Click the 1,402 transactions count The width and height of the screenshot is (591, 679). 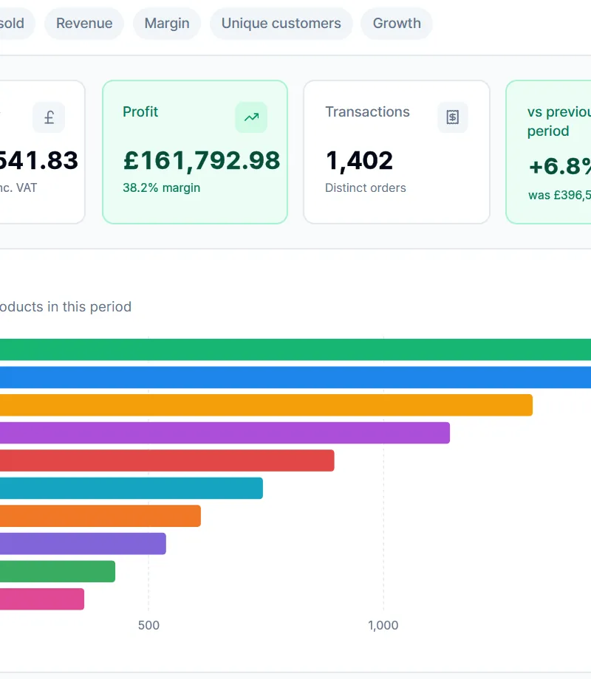point(359,161)
